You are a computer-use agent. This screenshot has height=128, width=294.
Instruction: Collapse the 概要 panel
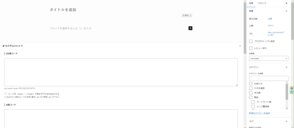point(286,11)
